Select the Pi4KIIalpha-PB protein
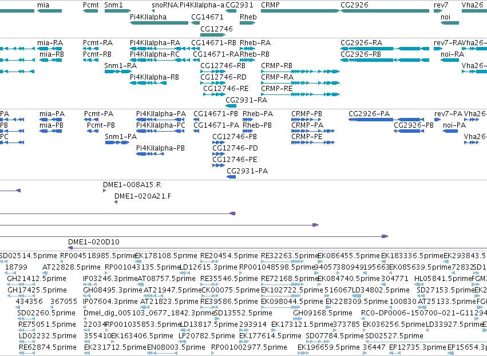This screenshot has height=356, width=487. pyautogui.click(x=150, y=154)
